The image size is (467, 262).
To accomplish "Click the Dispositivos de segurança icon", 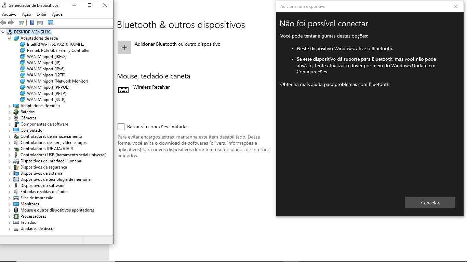I will click(x=16, y=167).
